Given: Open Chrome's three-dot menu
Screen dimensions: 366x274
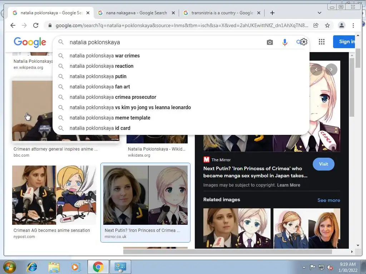Looking at the screenshot, I should pos(353,25).
